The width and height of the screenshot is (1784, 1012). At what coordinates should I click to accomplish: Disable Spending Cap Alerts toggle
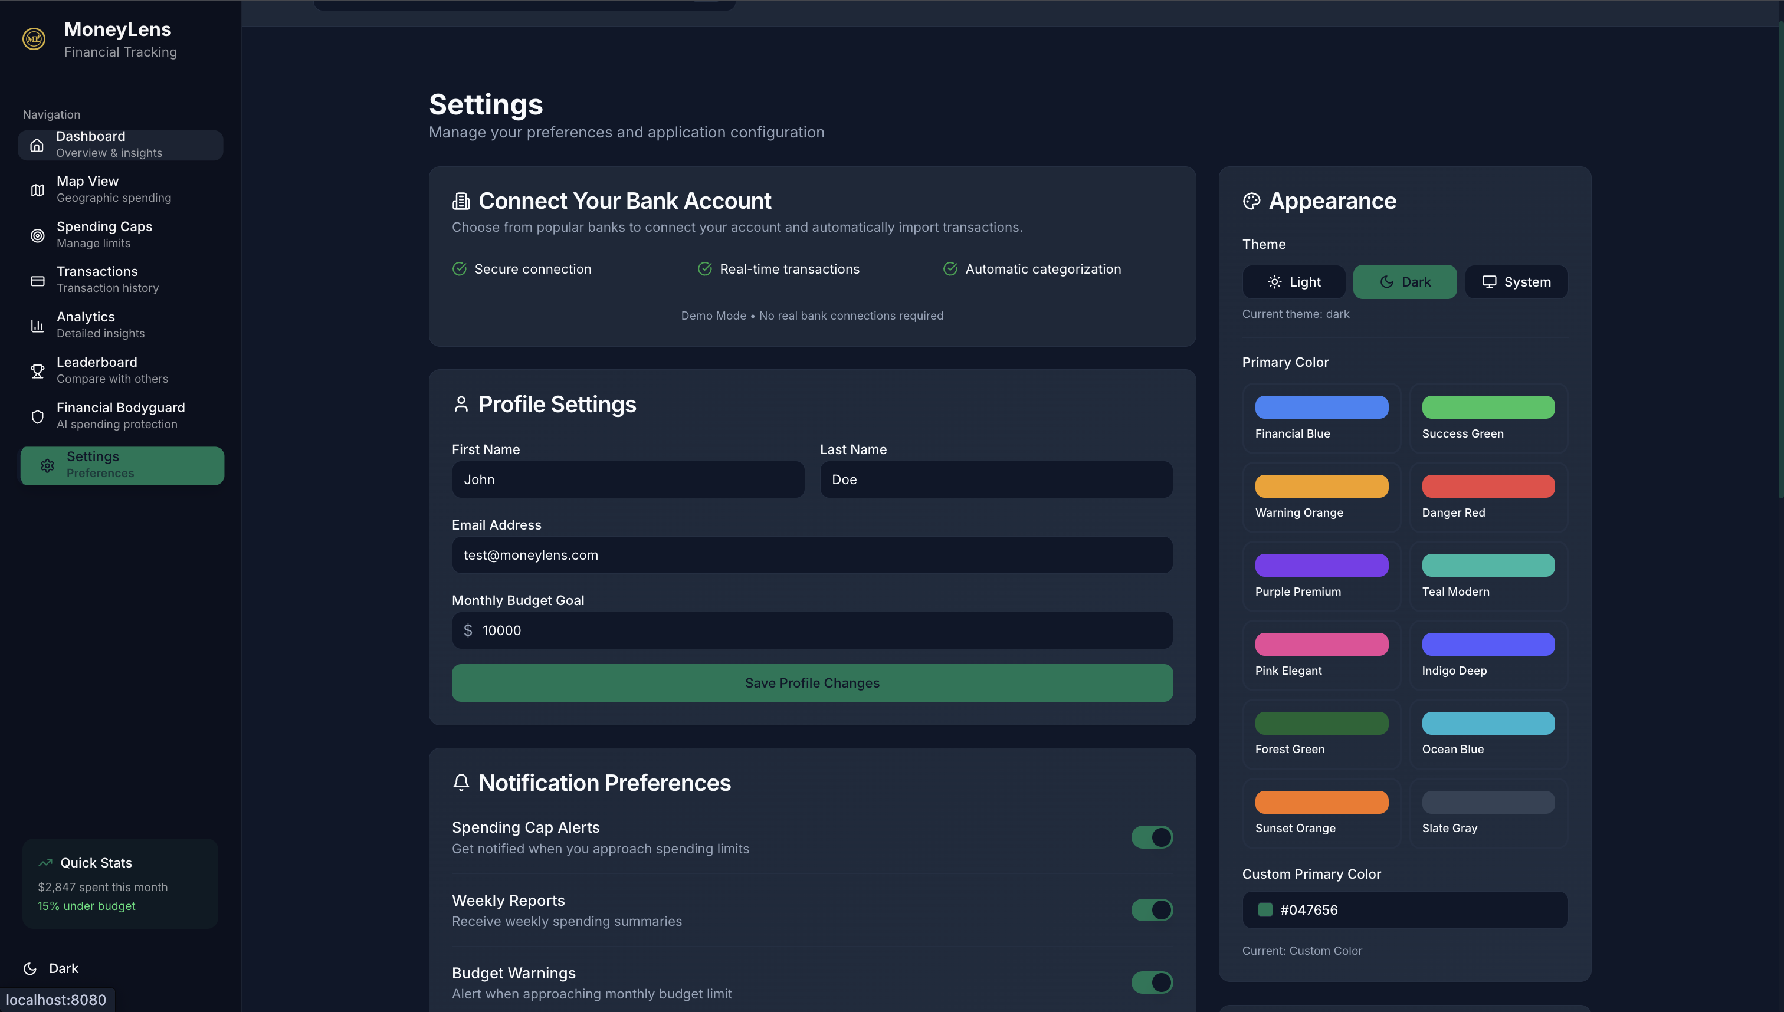point(1152,837)
